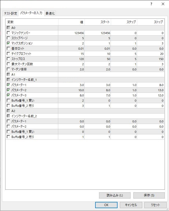Screen dimensions: 169x211
Task: Tick the Buffa番号_1 買い checkbox under A1
Action: (x=9, y=101)
